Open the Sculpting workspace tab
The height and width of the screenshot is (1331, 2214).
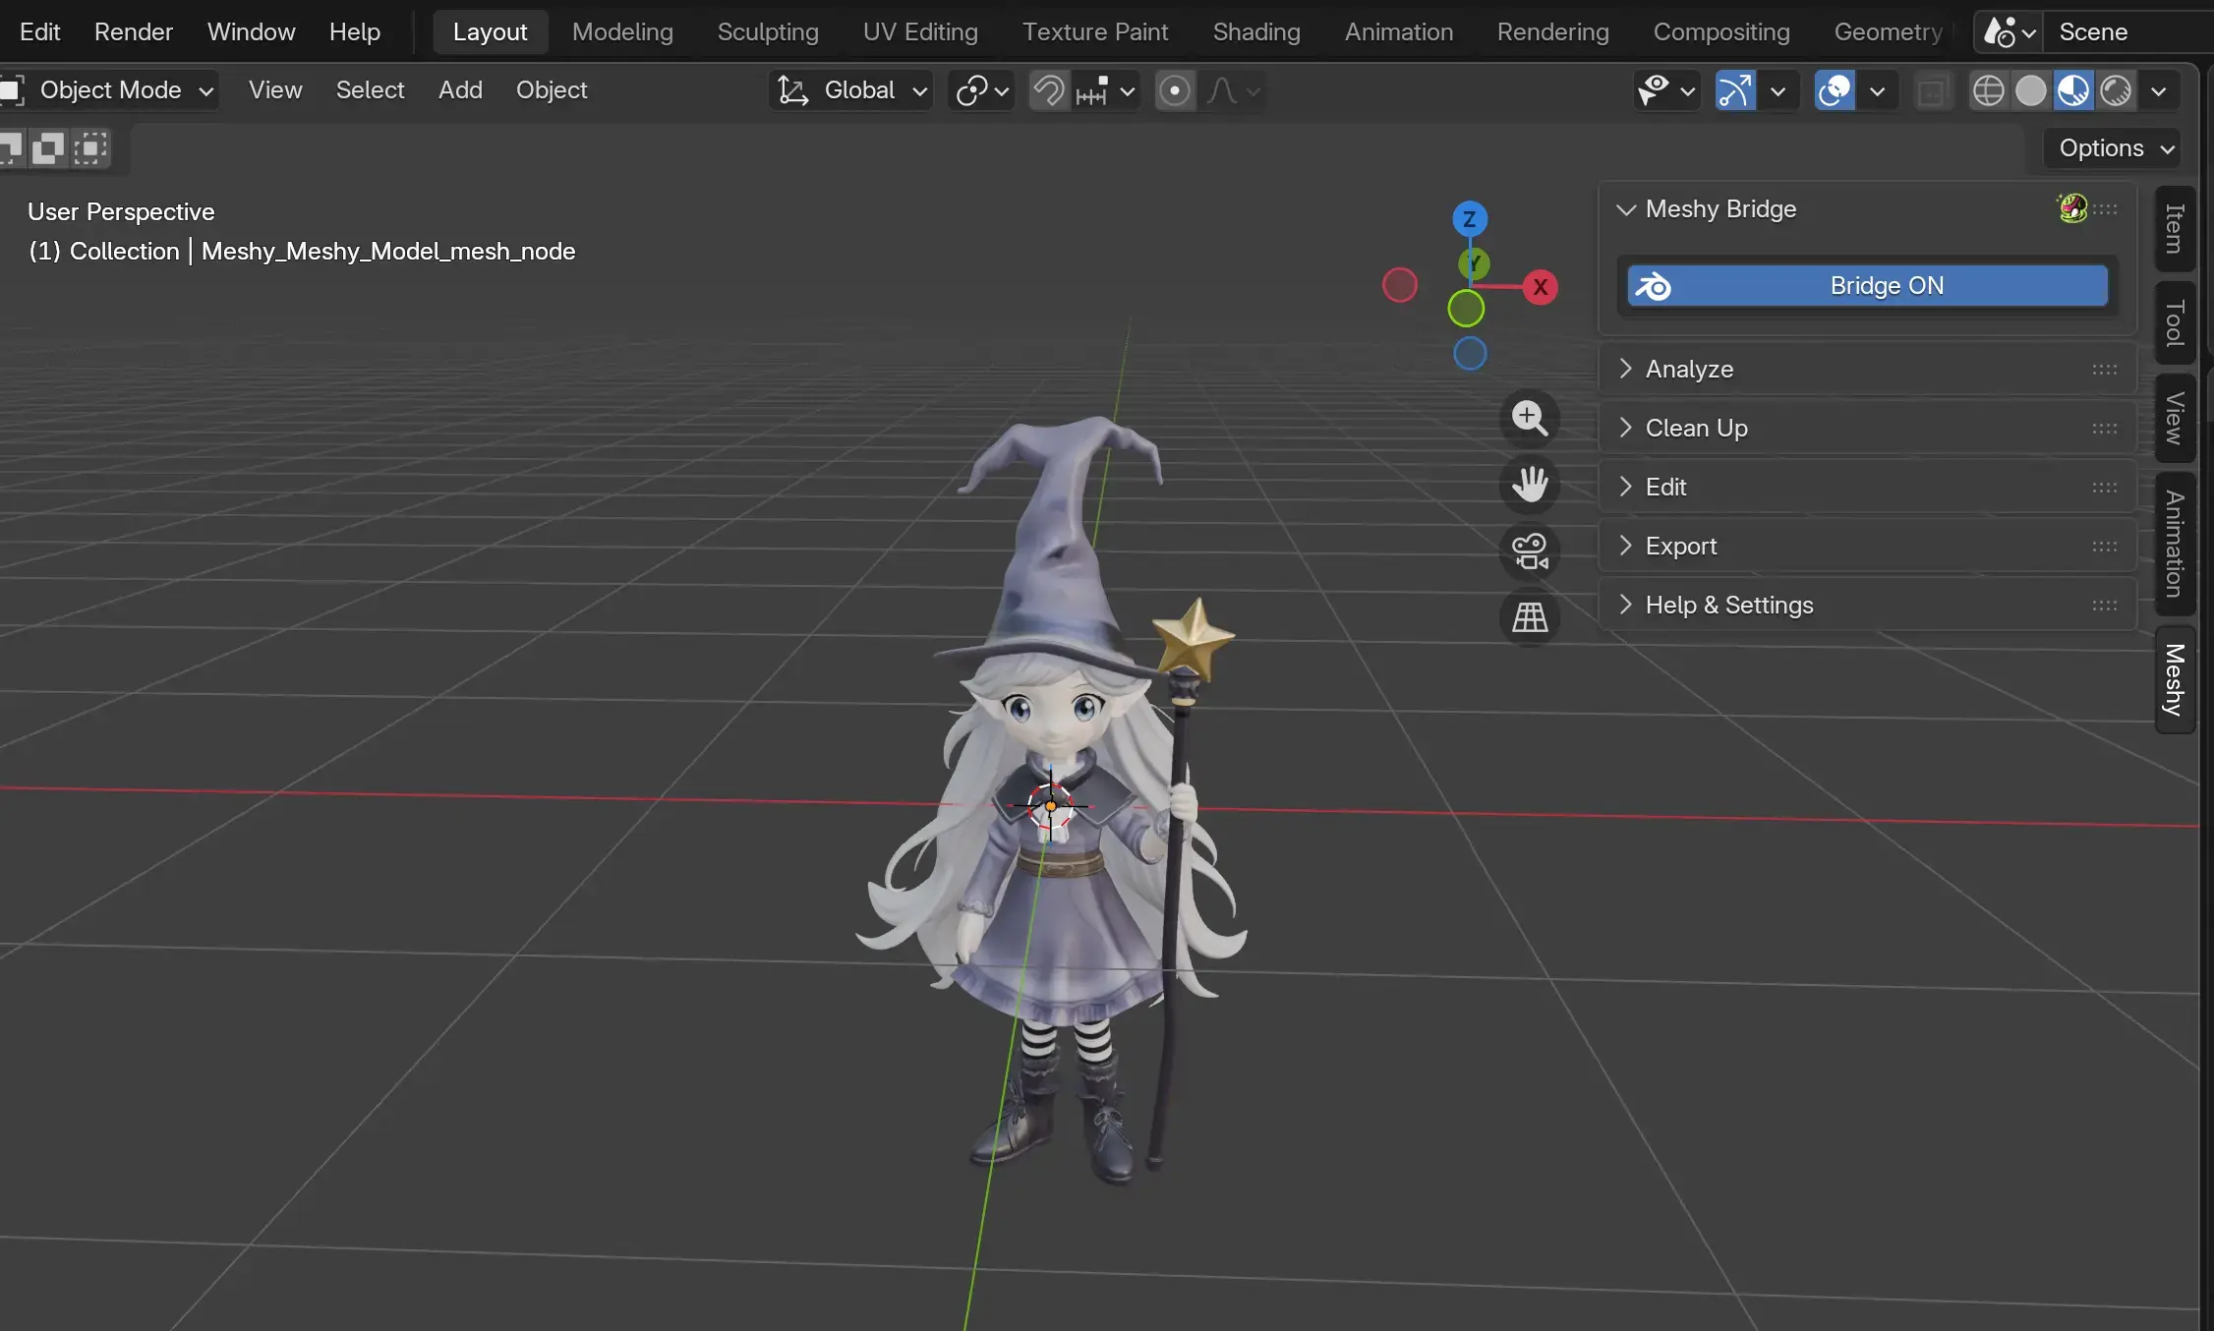coord(768,32)
